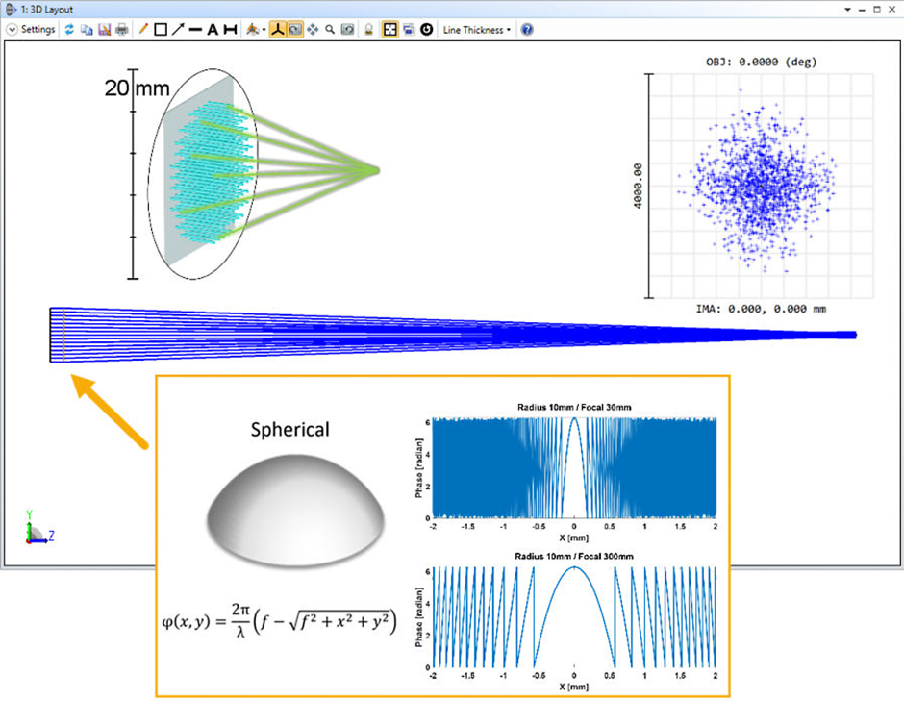Image resolution: width=904 pixels, height=701 pixels.
Task: Copy the layout to clipboard
Action: [87, 30]
